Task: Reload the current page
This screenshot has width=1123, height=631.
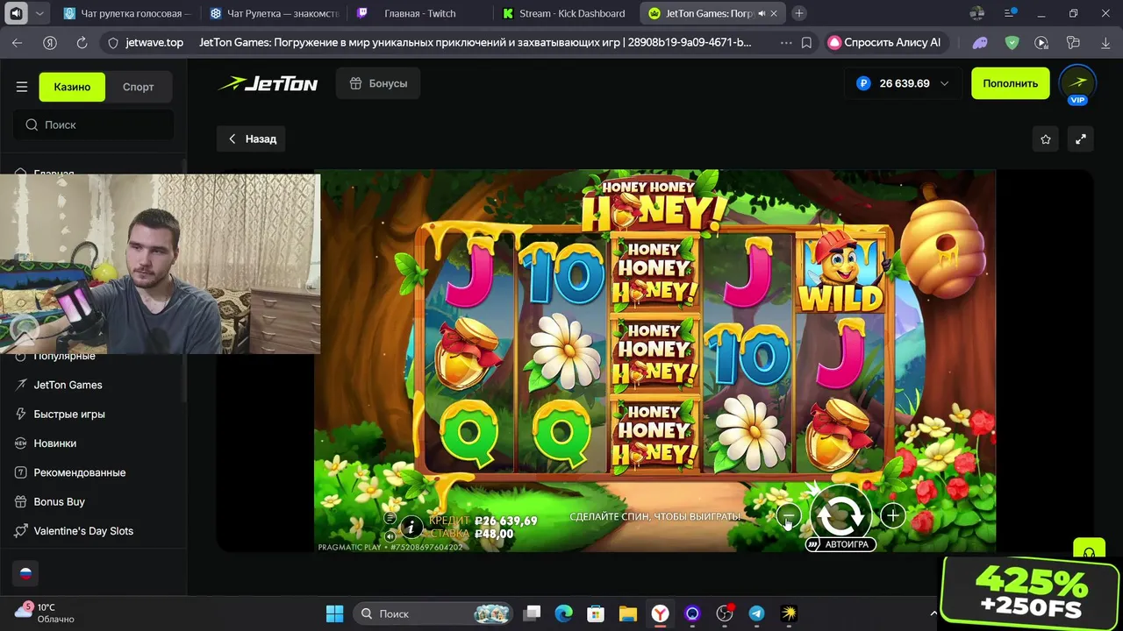Action: tap(82, 42)
